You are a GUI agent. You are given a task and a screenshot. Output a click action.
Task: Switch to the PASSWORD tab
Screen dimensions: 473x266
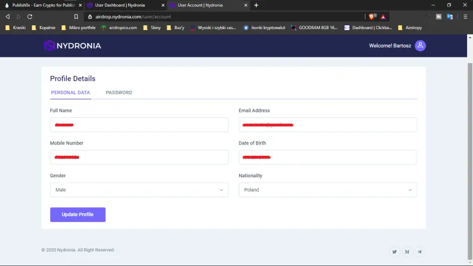tap(119, 92)
